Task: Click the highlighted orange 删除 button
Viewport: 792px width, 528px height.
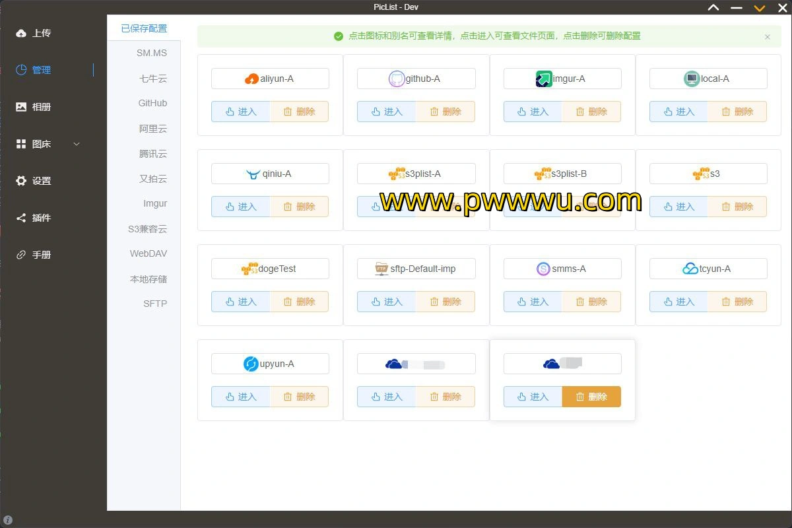Action: click(x=591, y=397)
